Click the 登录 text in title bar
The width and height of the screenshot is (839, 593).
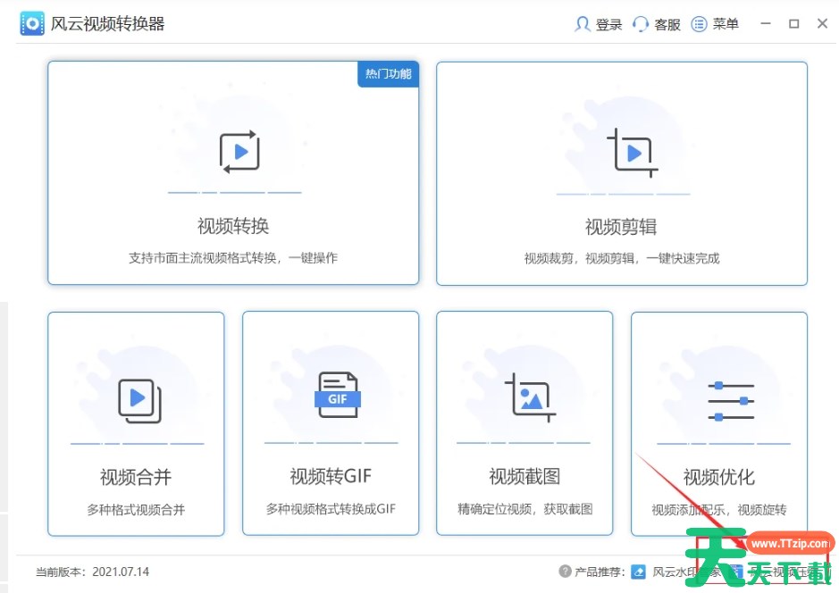click(609, 25)
